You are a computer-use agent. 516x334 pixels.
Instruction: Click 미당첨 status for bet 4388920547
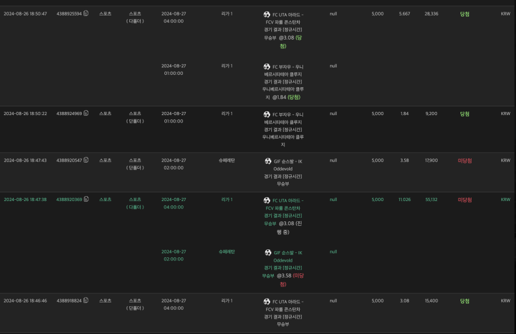[x=465, y=160]
